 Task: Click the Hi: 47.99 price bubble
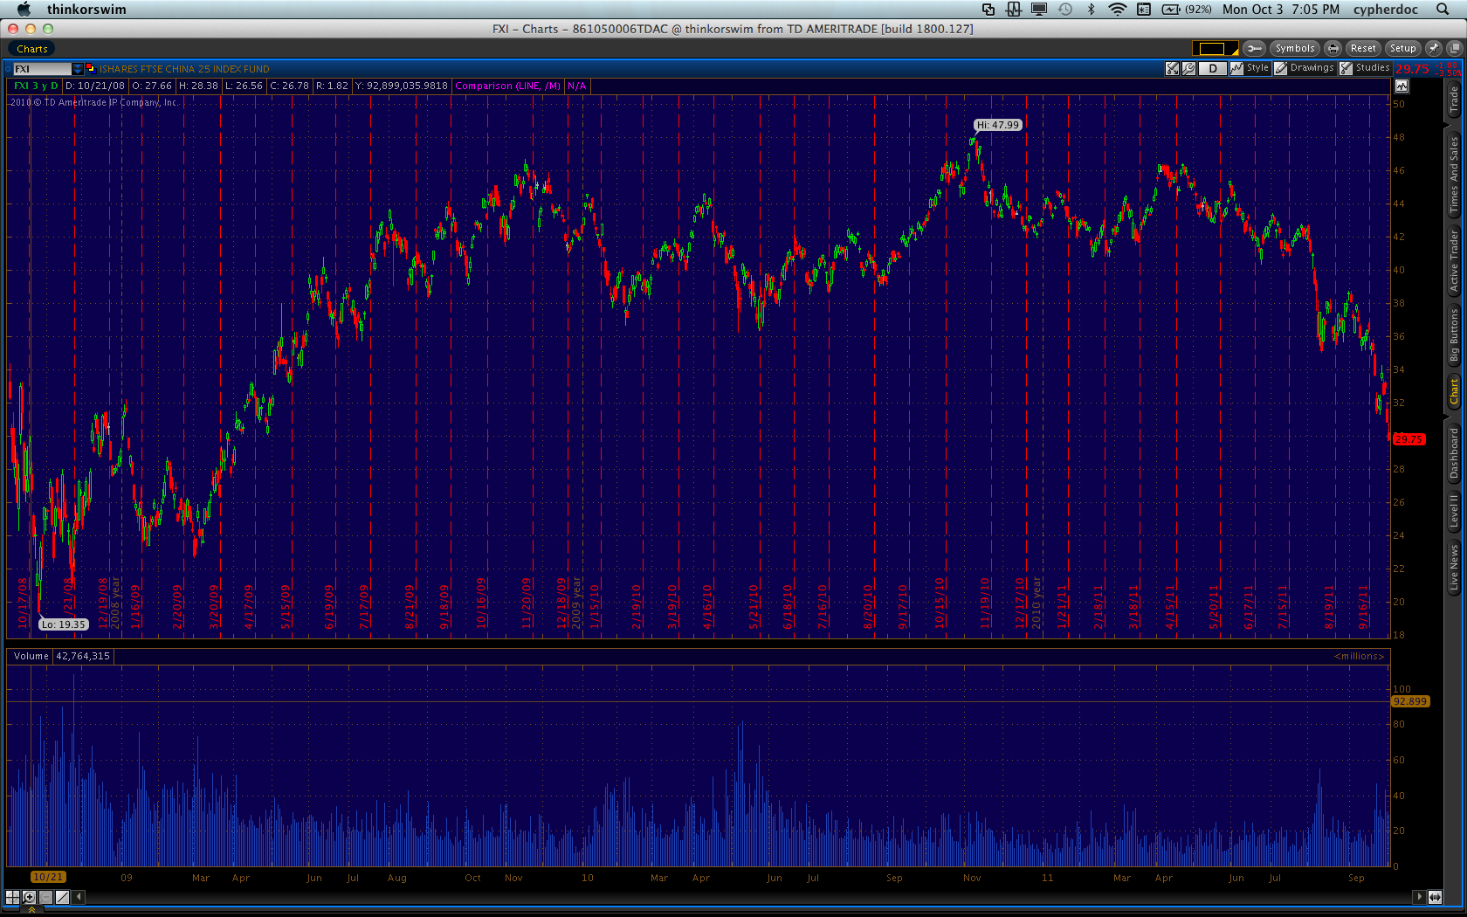(998, 125)
